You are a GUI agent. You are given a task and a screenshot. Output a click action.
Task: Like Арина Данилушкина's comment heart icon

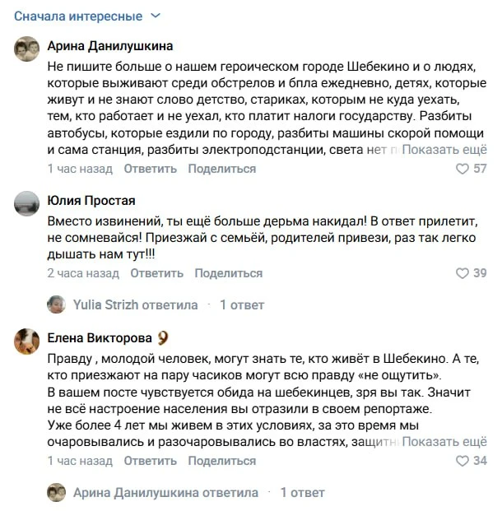tap(462, 169)
